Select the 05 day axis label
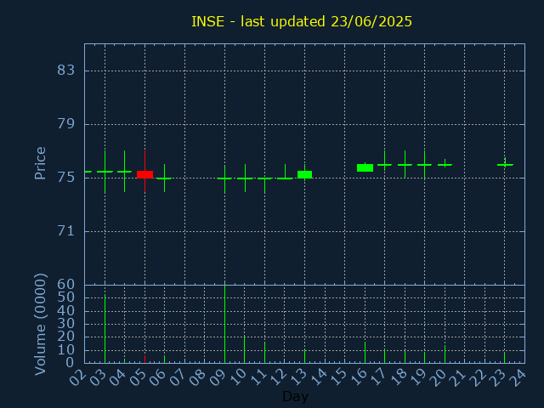Screen dimensions: 544x408 [x=138, y=377]
